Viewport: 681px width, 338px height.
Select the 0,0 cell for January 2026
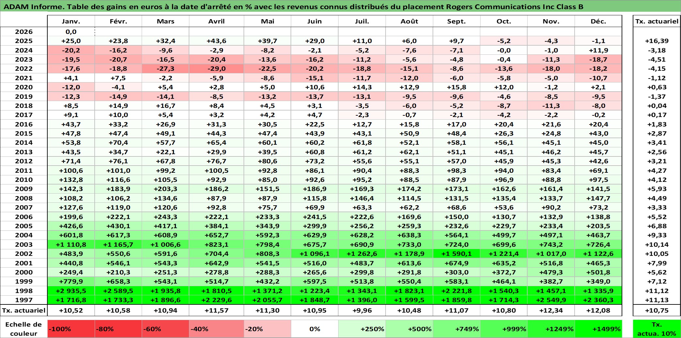point(71,32)
